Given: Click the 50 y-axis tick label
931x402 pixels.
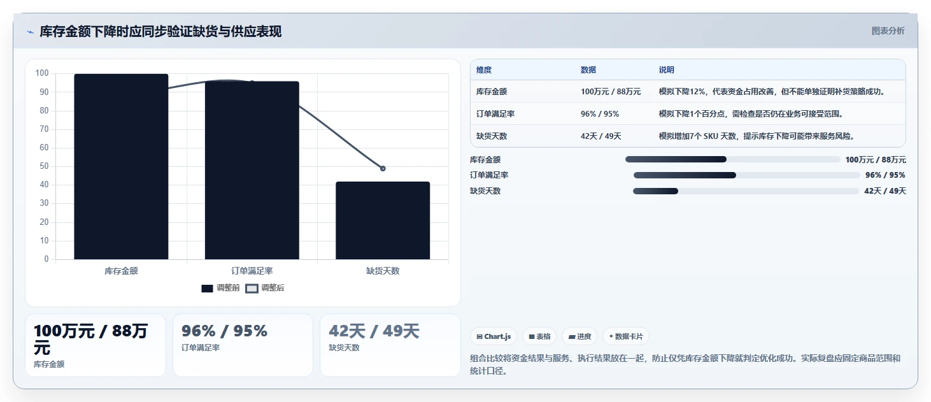Looking at the screenshot, I should pos(44,166).
